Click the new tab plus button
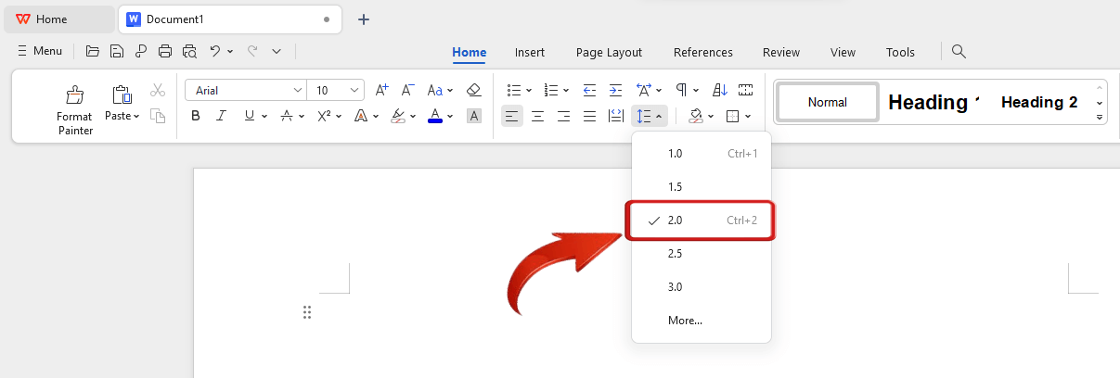Image resolution: width=1120 pixels, height=378 pixels. pos(364,19)
